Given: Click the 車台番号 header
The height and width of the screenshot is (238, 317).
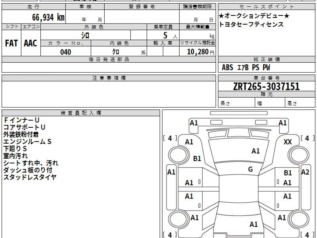Looking at the screenshot, I should tap(267, 78).
